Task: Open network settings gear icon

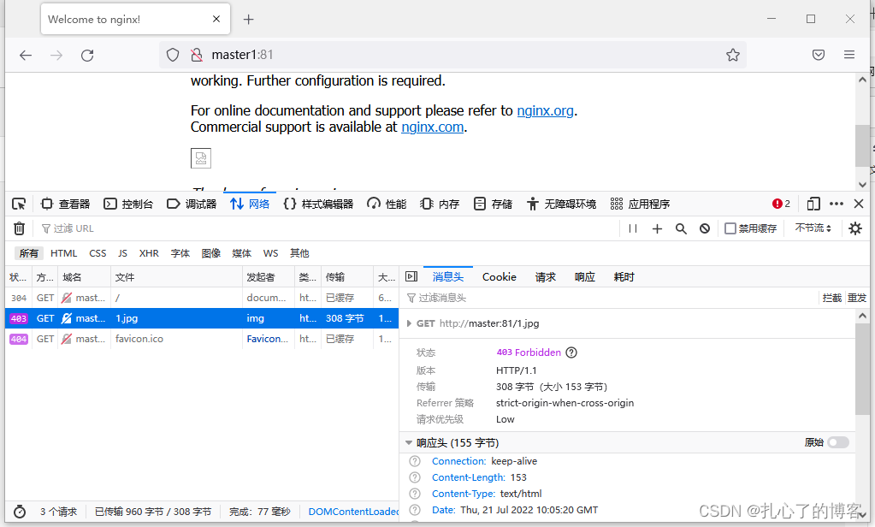Action: [x=854, y=228]
